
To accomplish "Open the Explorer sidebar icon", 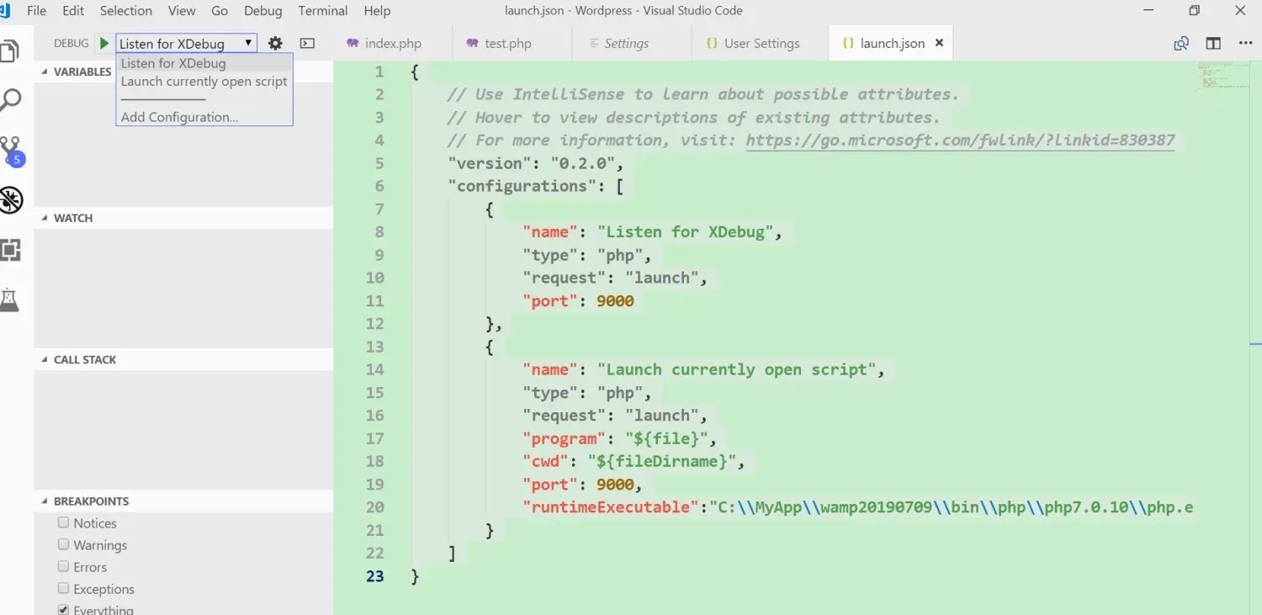I will click(x=12, y=50).
